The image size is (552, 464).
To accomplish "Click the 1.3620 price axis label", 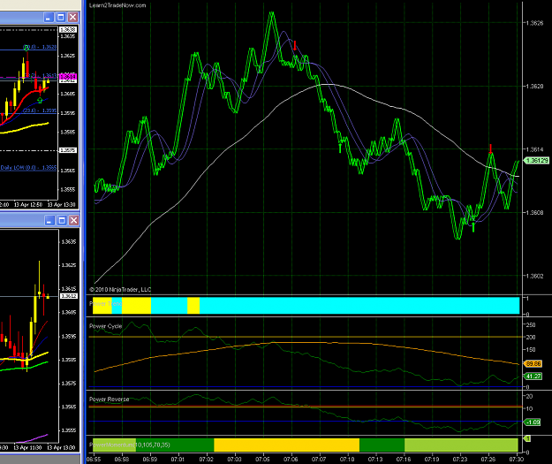I will [534, 87].
